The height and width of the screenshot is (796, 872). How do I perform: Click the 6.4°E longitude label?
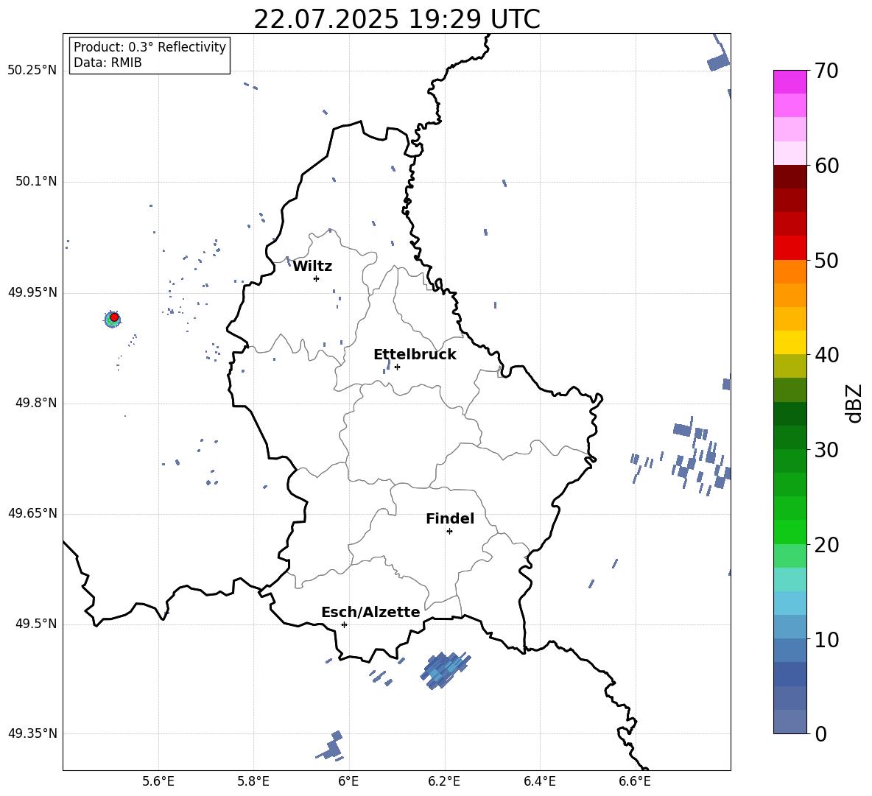[539, 781]
